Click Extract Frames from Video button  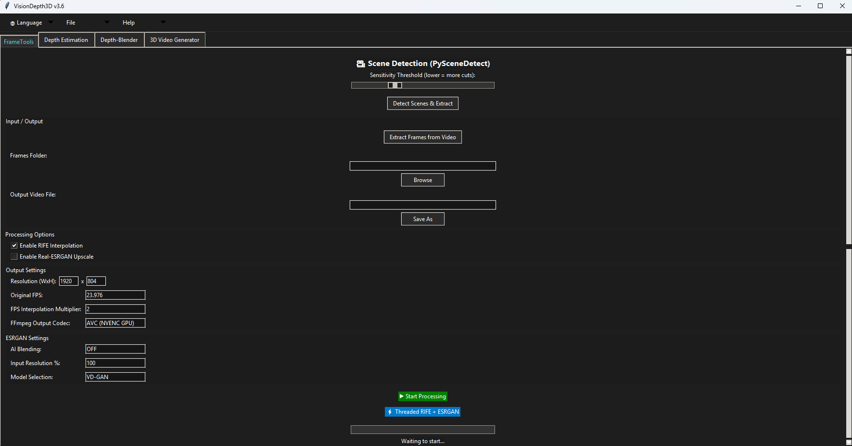click(x=423, y=137)
